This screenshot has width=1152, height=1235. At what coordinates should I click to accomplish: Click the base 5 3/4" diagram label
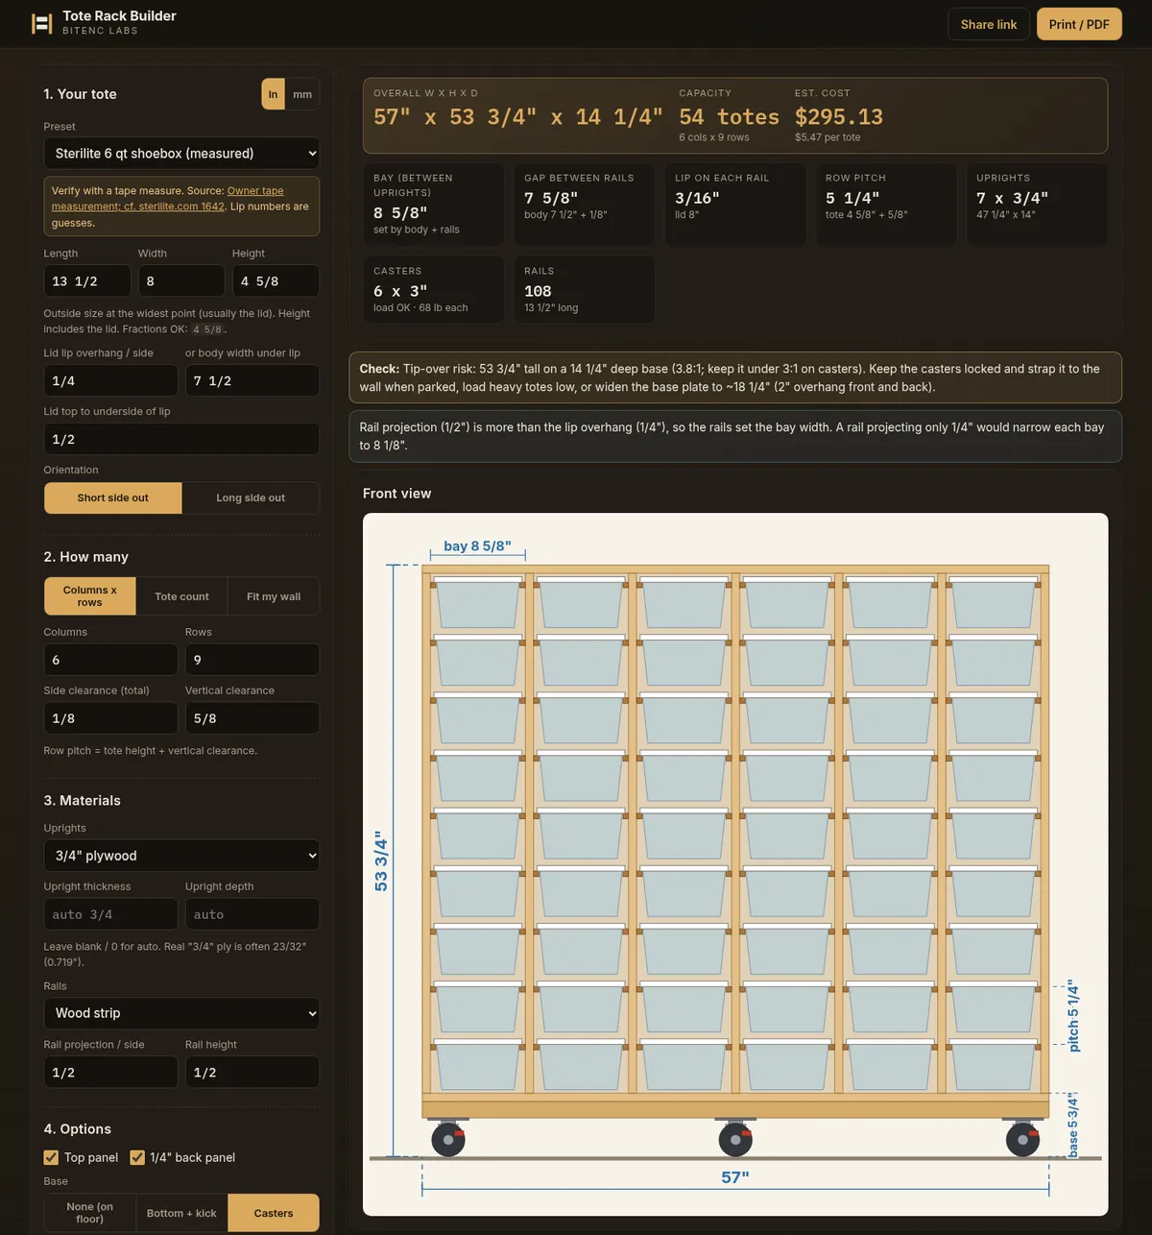[x=1073, y=1125]
